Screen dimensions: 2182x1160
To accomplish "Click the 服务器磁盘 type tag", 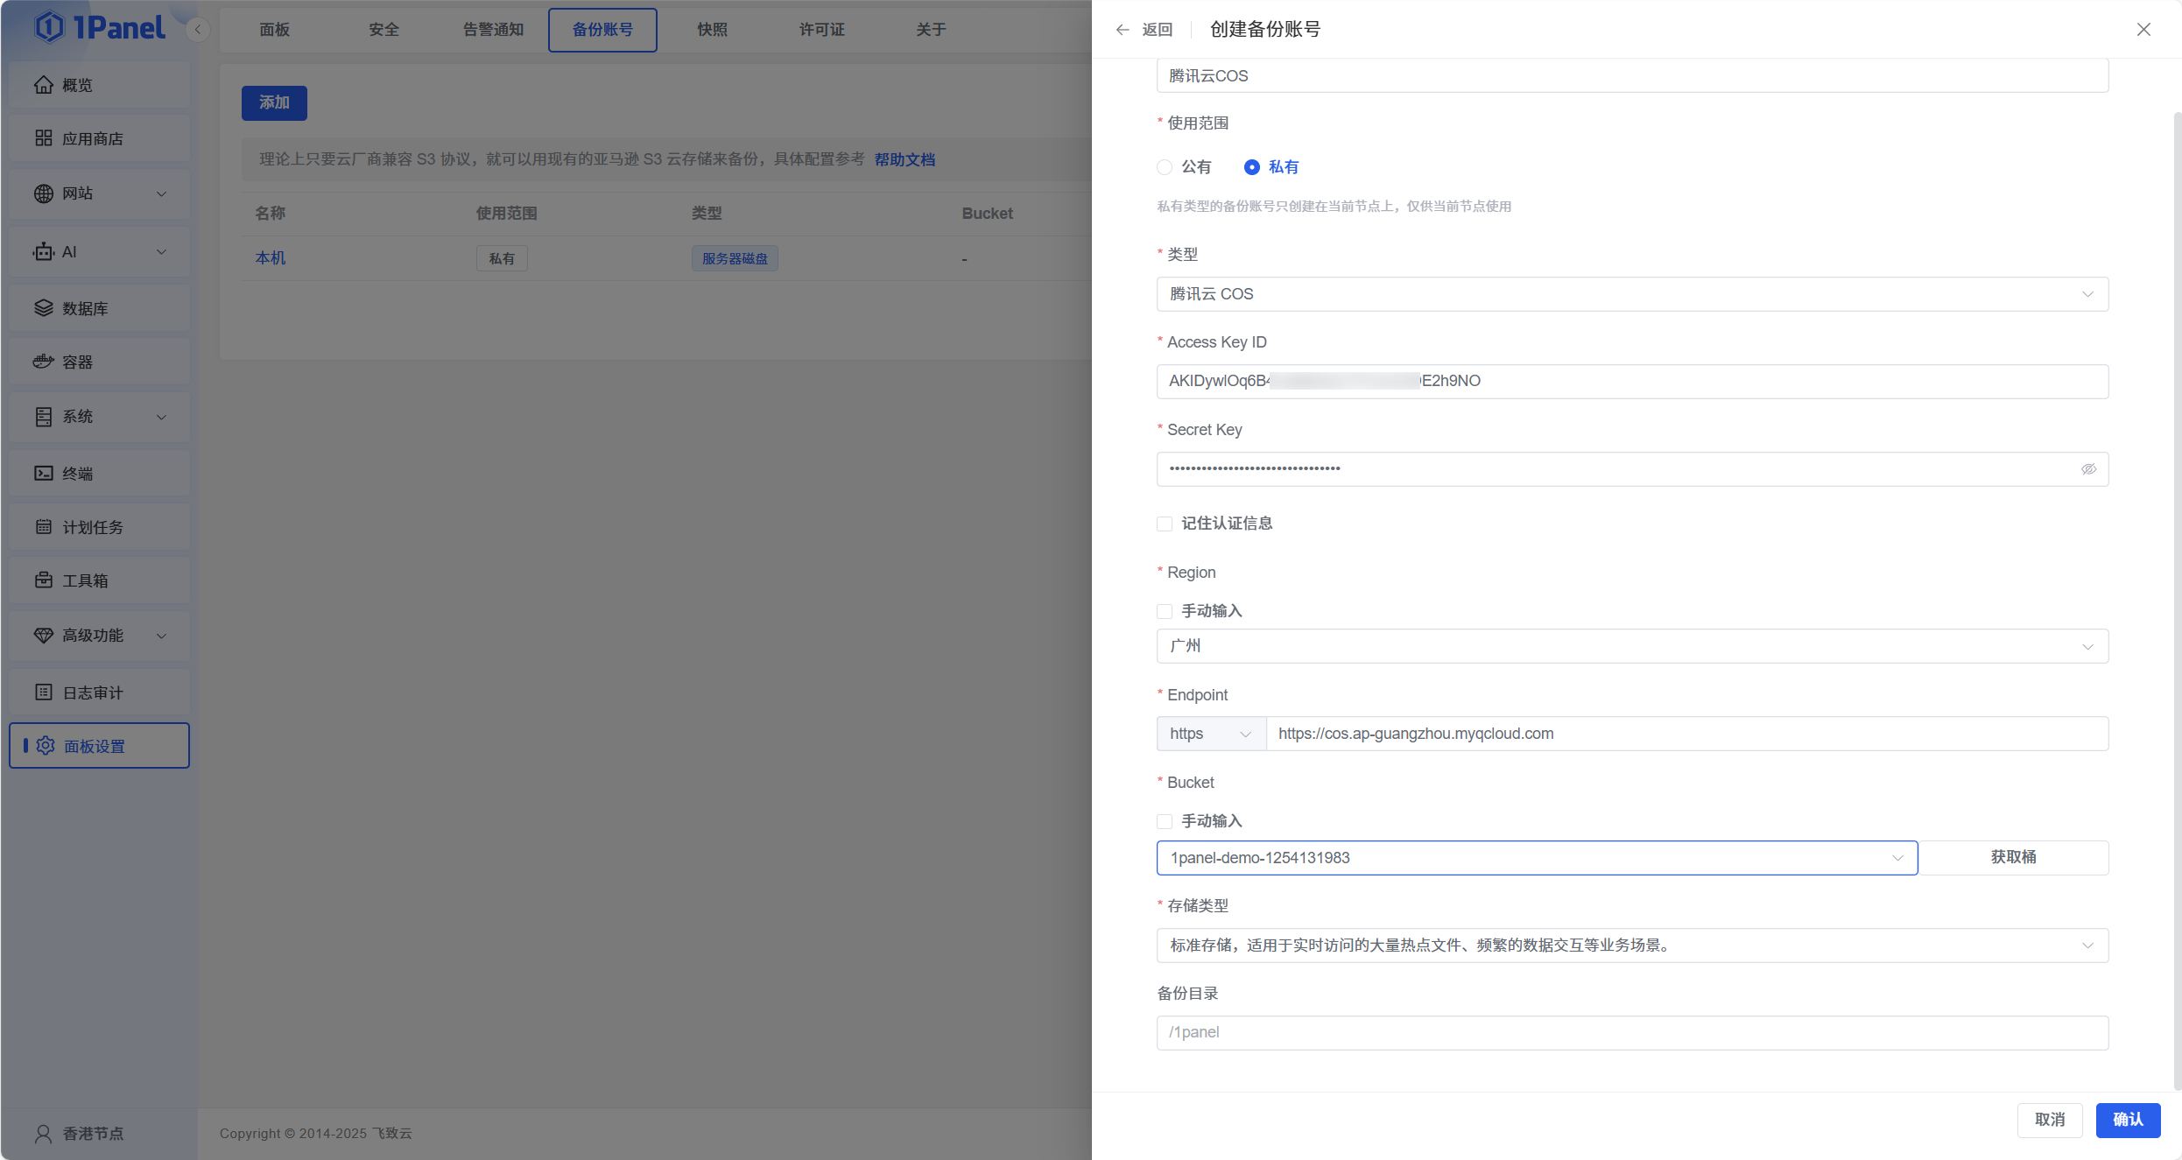I will (735, 258).
